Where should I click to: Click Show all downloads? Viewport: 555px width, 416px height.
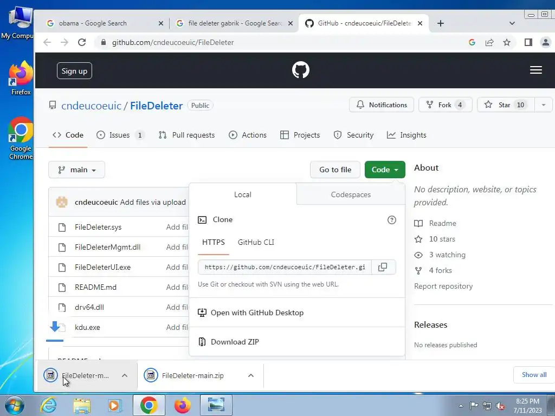[x=534, y=375]
